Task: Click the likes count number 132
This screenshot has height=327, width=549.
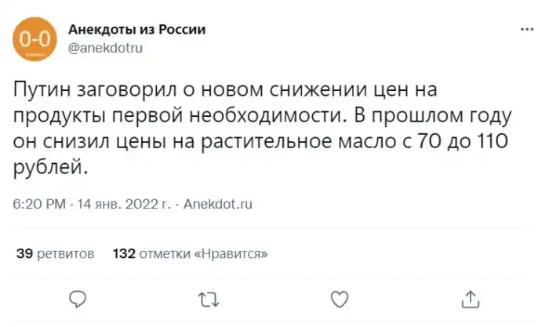Action: pyautogui.click(x=124, y=254)
